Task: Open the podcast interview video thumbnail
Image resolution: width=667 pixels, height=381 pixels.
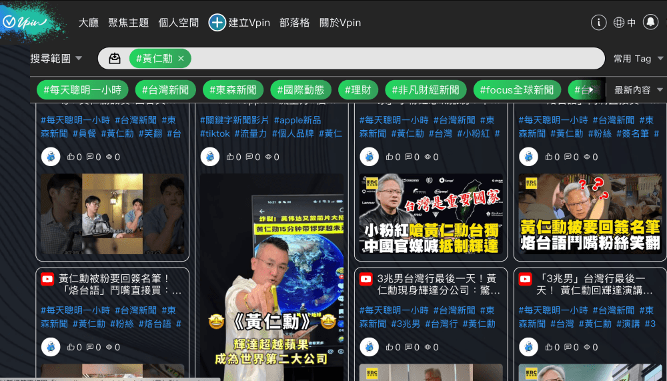Action: point(113,214)
